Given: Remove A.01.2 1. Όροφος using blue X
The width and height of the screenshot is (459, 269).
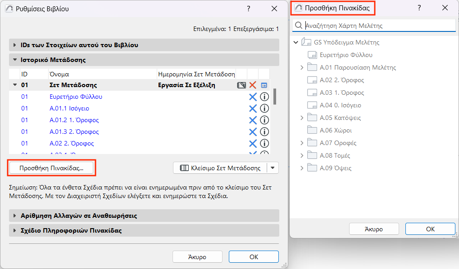Looking at the screenshot, I should pos(253,120).
